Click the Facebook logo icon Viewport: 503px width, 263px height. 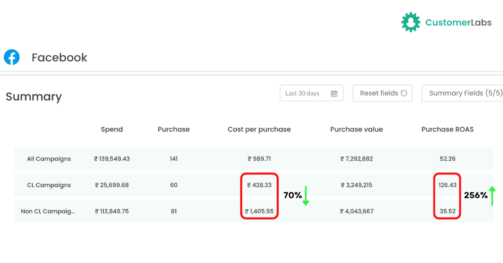(x=12, y=57)
